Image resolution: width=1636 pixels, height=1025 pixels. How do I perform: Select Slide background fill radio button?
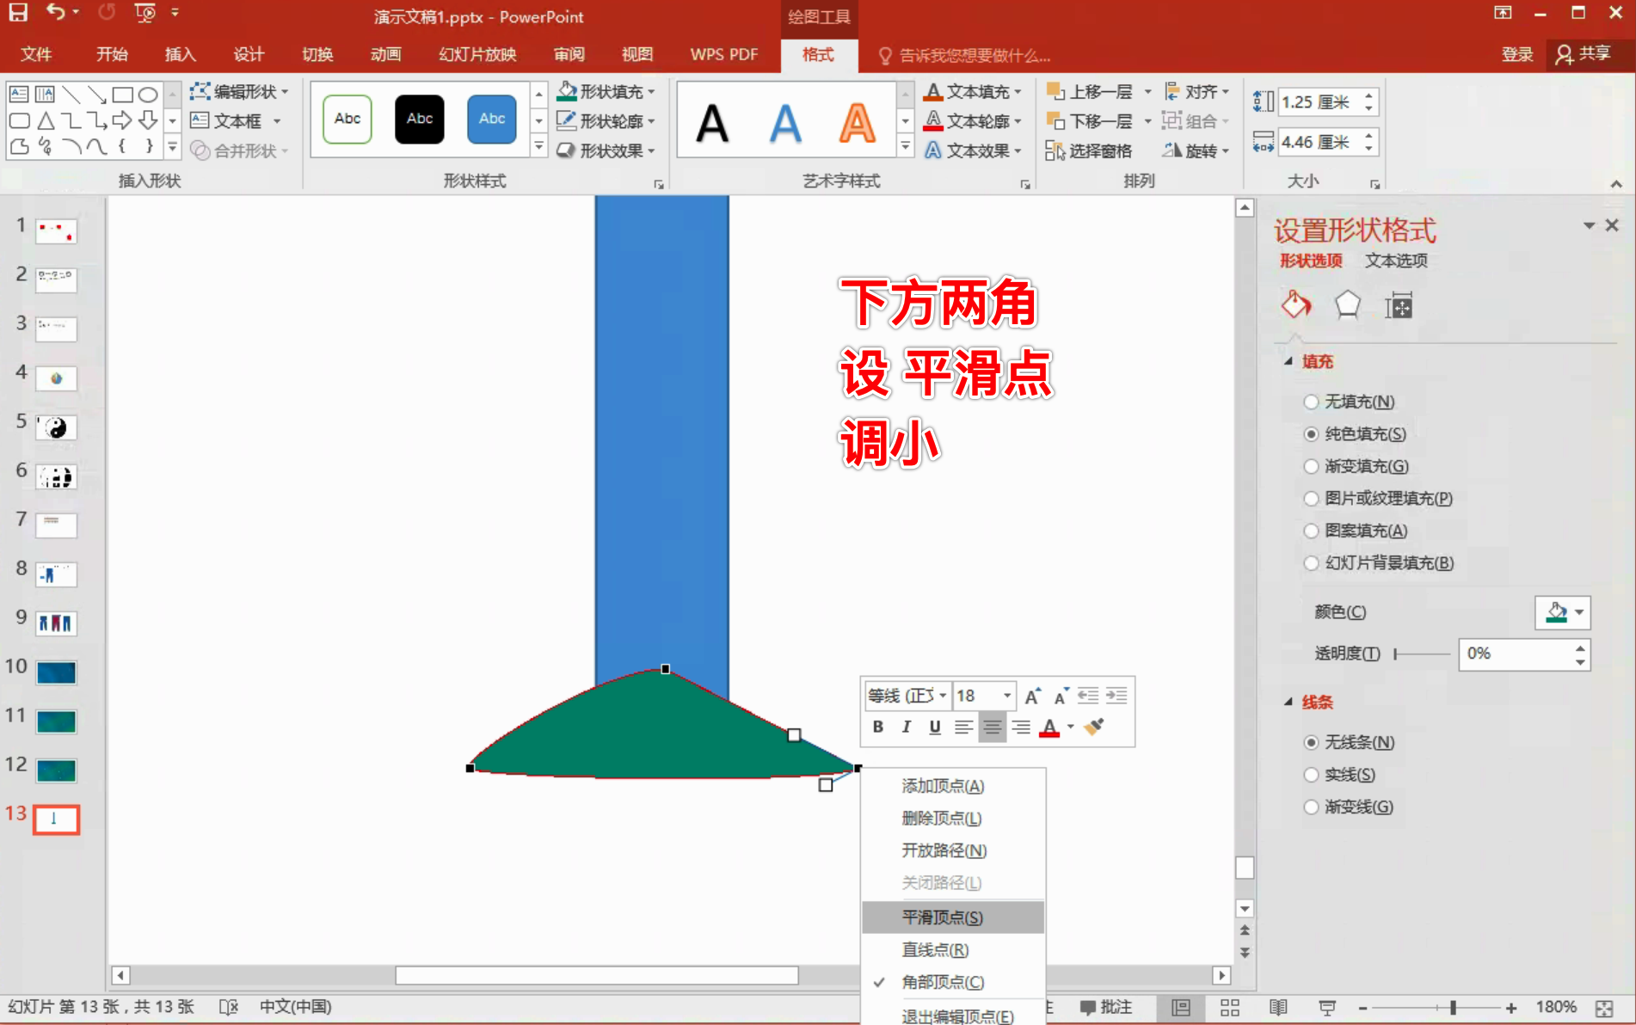click(x=1311, y=563)
